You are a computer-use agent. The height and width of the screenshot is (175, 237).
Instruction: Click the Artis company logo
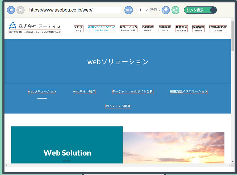(35, 26)
